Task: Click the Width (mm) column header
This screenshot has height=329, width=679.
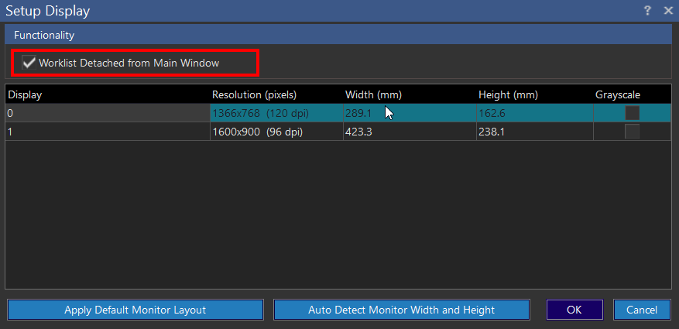Action: [373, 94]
